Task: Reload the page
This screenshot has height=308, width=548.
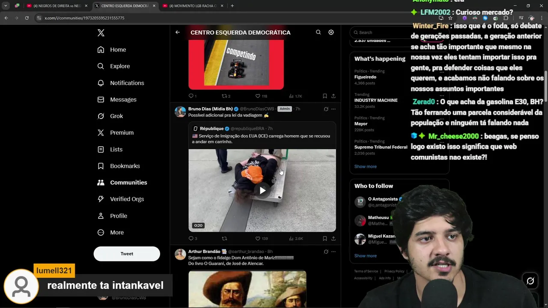Action: 27,18
